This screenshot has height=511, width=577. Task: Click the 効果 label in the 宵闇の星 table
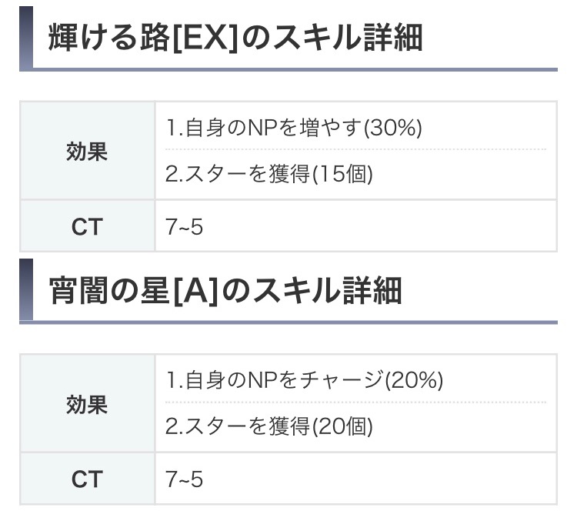coord(87,404)
